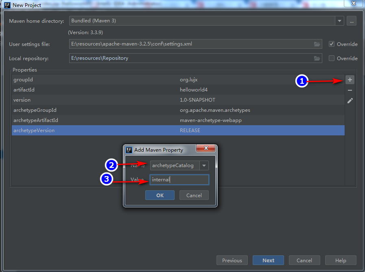
Task: Remove selected property using the minus icon
Action: pos(350,90)
